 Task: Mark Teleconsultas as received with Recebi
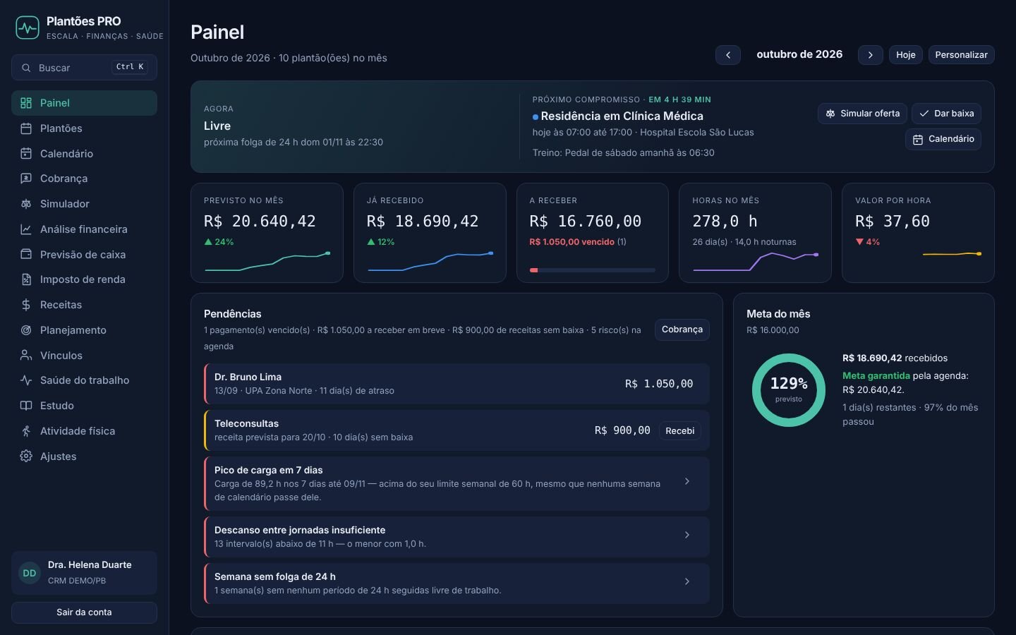pyautogui.click(x=680, y=430)
